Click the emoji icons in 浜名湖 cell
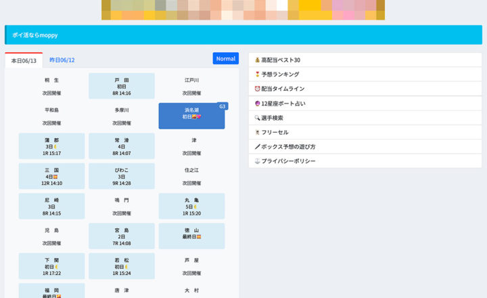The height and width of the screenshot is (298, 487). pyautogui.click(x=197, y=116)
